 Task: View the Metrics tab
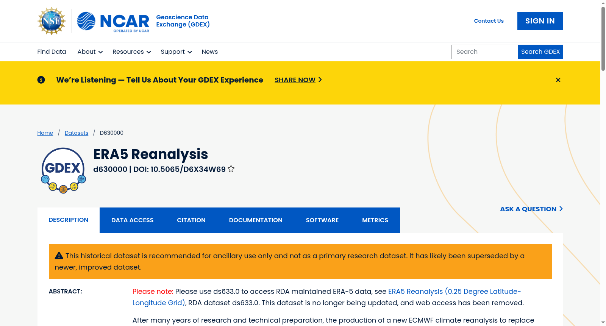point(375,220)
